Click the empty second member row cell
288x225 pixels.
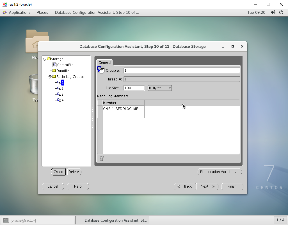pyautogui.click(x=123, y=115)
